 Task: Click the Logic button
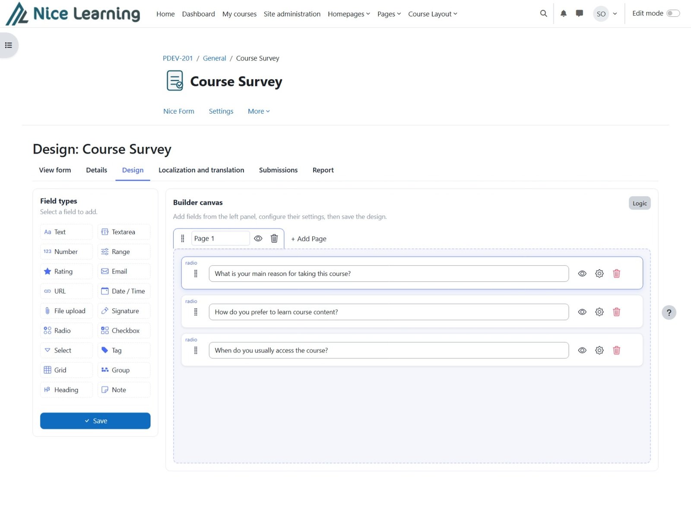(x=640, y=203)
